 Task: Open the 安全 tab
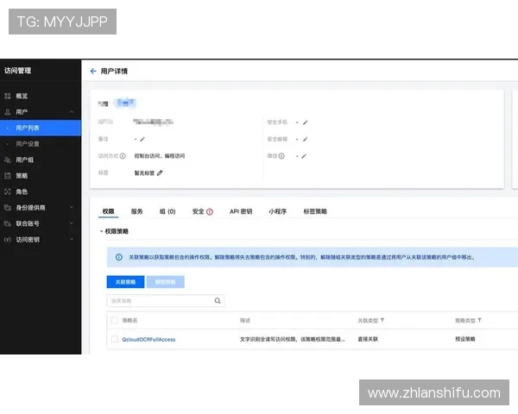coord(199,211)
